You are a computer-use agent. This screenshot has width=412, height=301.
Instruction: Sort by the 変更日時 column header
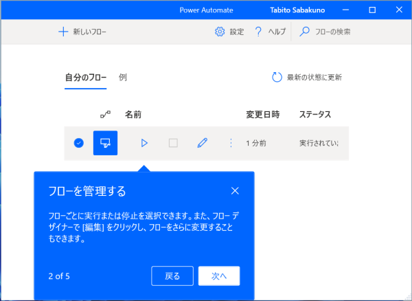(263, 115)
